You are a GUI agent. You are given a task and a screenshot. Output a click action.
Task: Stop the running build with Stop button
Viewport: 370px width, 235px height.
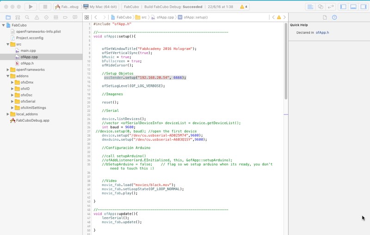(x=45, y=6)
